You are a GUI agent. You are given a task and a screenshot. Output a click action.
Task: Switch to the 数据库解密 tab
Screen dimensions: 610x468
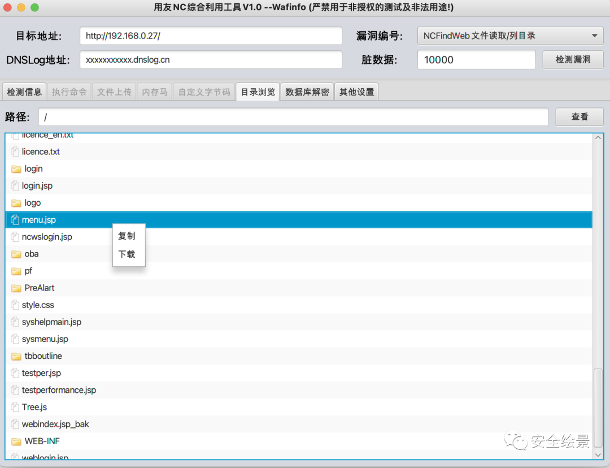pyautogui.click(x=307, y=92)
